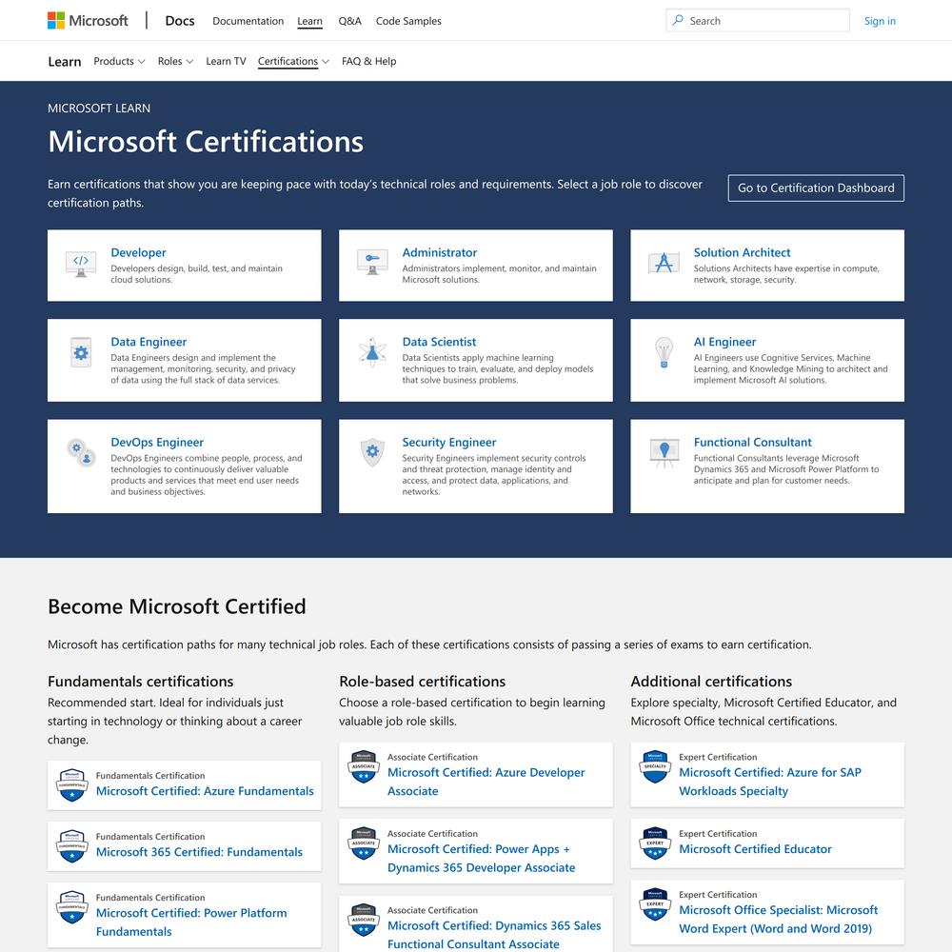Open Learn TV in the navigation
Viewport: 952px width, 952px height.
tap(226, 61)
